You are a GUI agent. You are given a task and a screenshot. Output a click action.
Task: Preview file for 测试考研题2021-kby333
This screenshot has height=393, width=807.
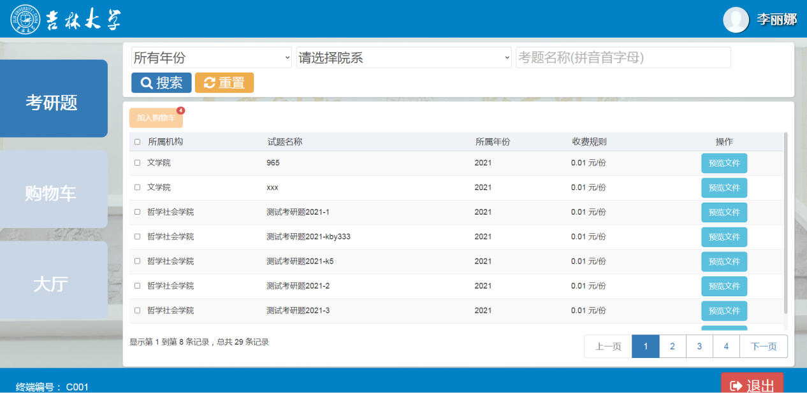click(x=724, y=237)
